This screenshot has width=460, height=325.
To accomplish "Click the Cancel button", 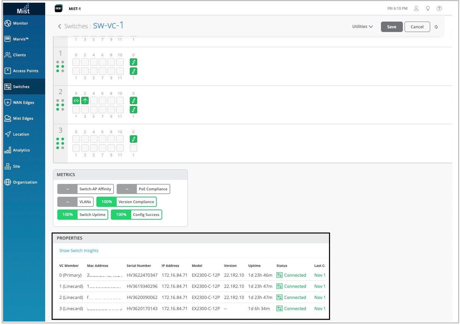I will [417, 27].
